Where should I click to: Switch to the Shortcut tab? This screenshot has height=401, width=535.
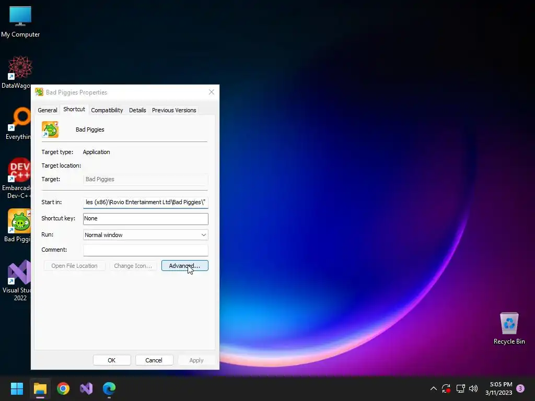click(x=74, y=109)
